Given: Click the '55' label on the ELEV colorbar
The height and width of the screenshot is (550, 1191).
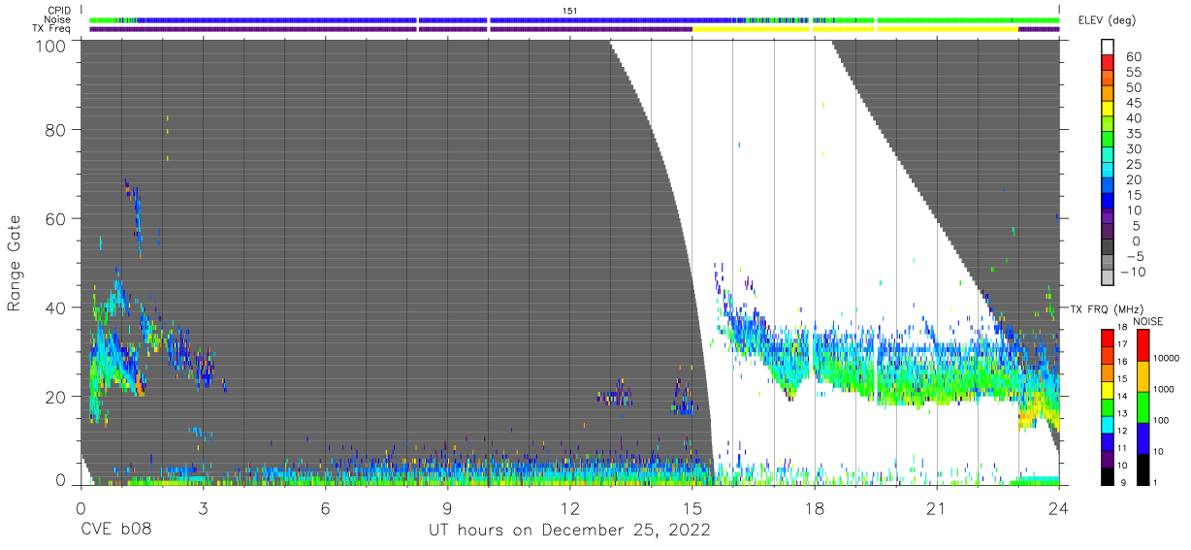Looking at the screenshot, I should [x=1135, y=73].
